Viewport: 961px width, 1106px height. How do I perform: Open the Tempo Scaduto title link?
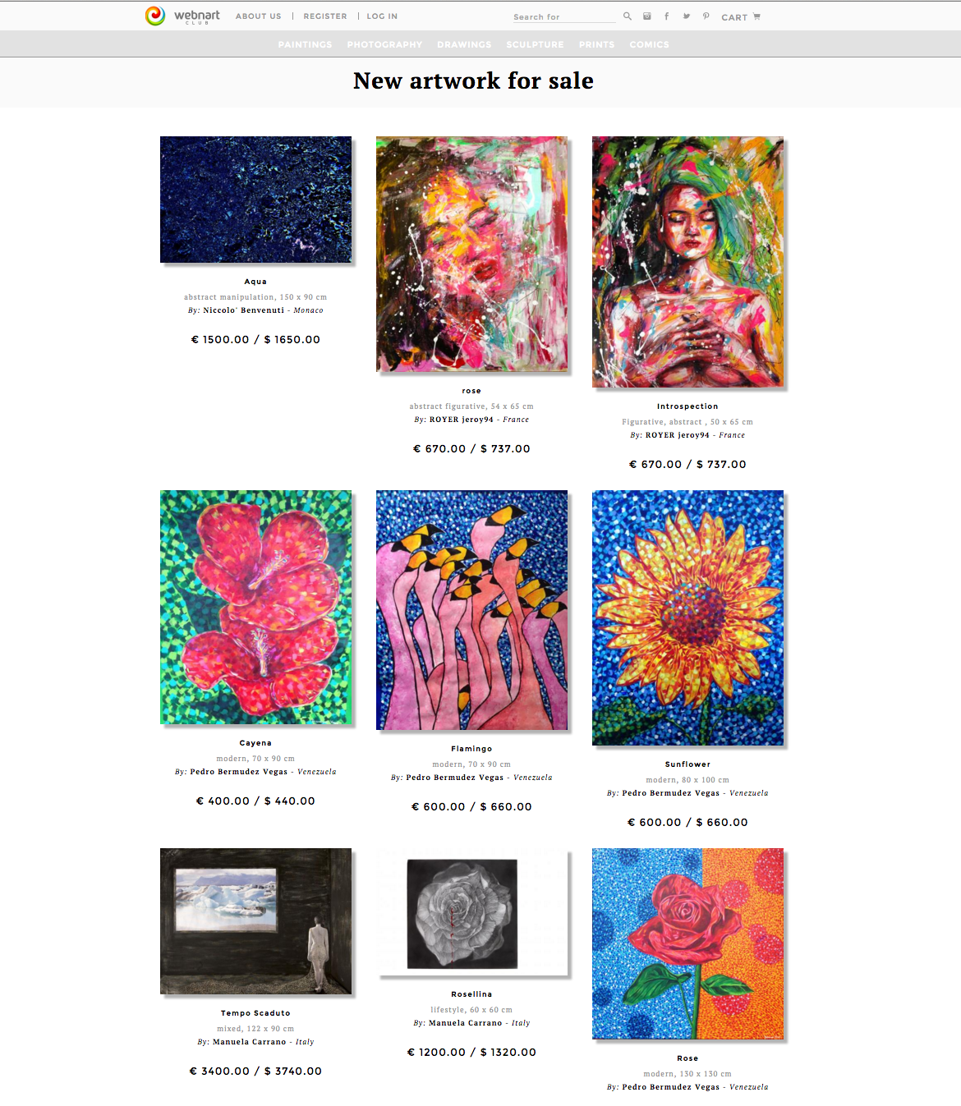(x=255, y=1013)
